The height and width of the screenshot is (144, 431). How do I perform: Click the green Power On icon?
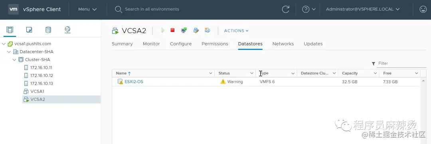(x=163, y=30)
